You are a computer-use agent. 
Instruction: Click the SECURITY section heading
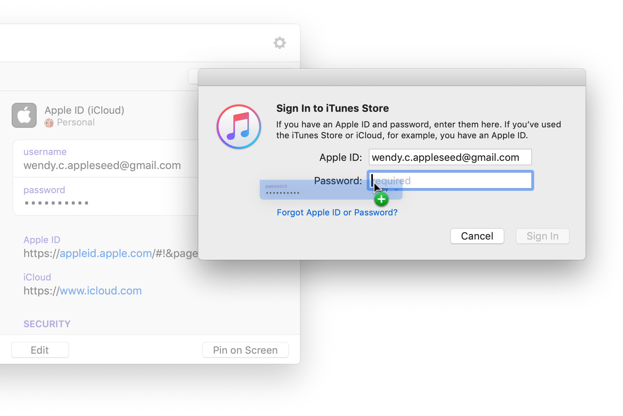click(x=47, y=324)
